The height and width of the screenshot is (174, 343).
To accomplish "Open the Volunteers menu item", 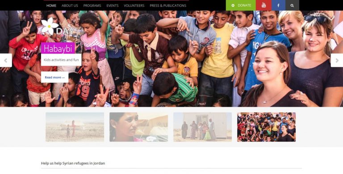I will 134,5.
